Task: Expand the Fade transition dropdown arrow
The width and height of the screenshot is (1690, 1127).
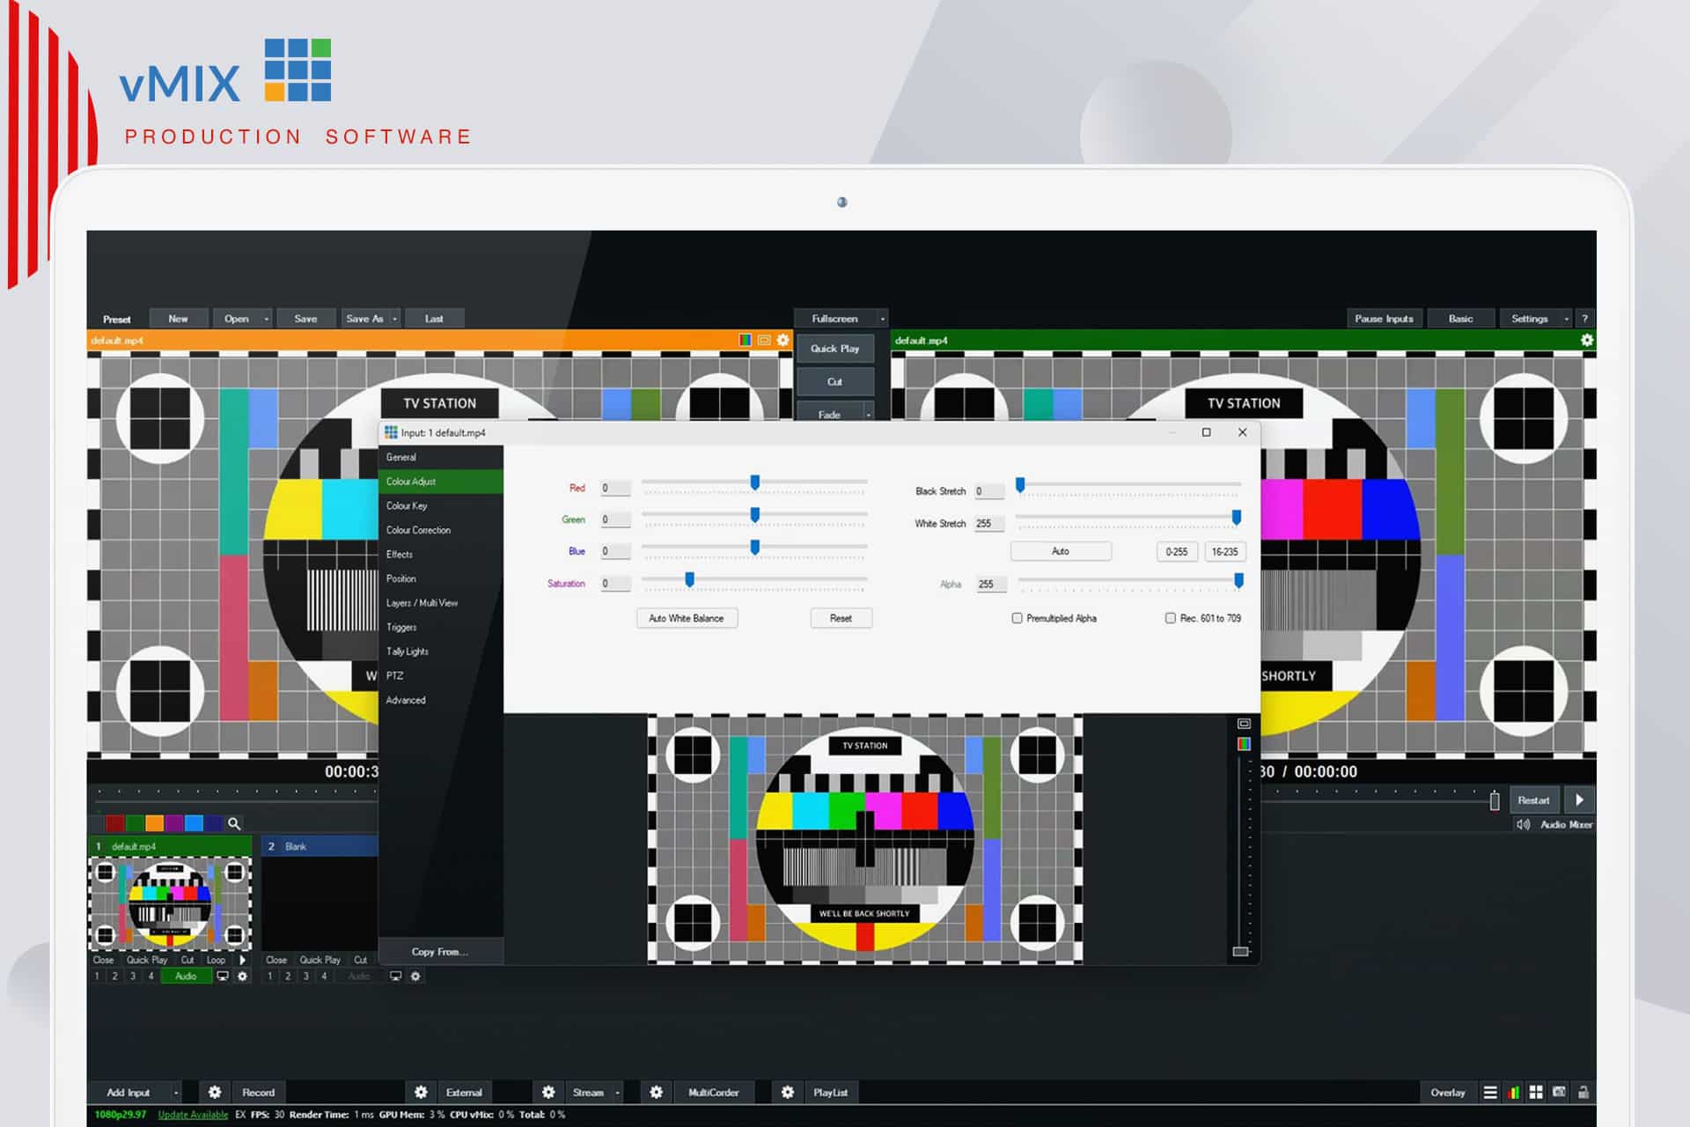Action: (x=869, y=414)
